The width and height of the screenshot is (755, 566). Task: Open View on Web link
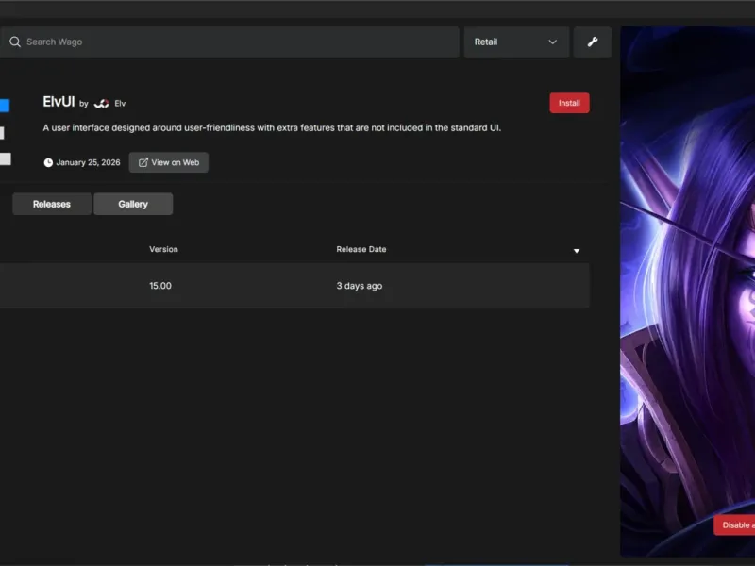point(169,162)
